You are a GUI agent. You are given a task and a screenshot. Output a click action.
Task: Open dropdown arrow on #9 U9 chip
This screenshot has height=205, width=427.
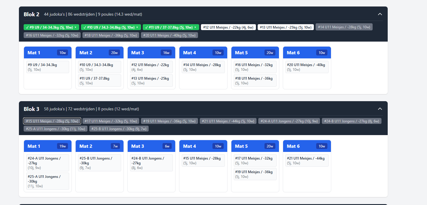tap(75, 27)
